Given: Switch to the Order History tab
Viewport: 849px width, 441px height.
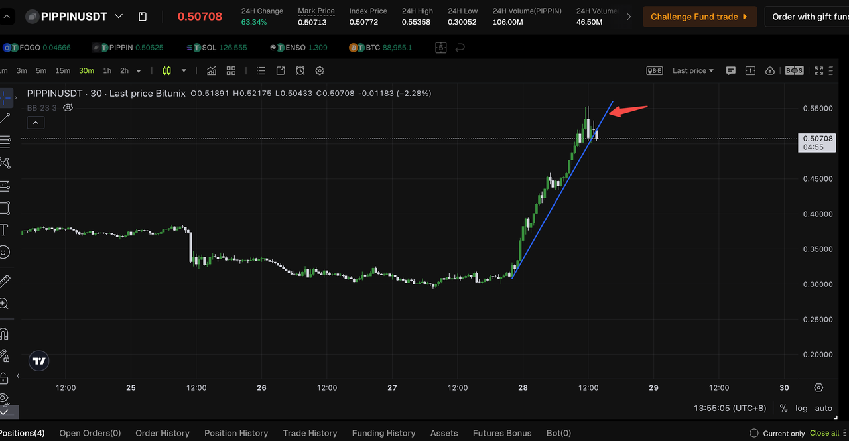Looking at the screenshot, I should click(163, 433).
